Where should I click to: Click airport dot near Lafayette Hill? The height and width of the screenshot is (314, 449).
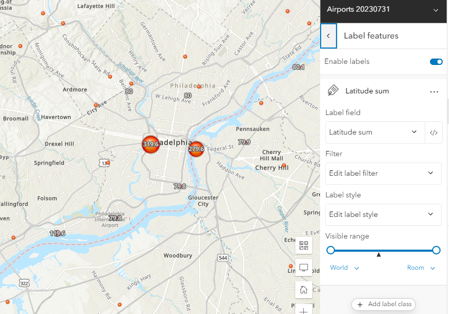coord(63,23)
